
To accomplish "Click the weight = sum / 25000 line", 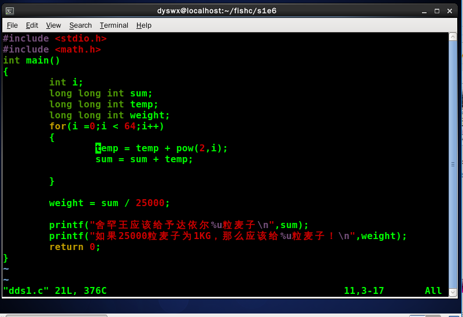I will coord(110,203).
